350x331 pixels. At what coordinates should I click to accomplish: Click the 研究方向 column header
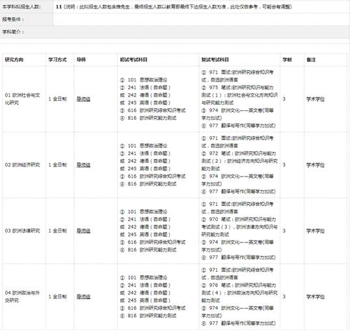click(14, 60)
